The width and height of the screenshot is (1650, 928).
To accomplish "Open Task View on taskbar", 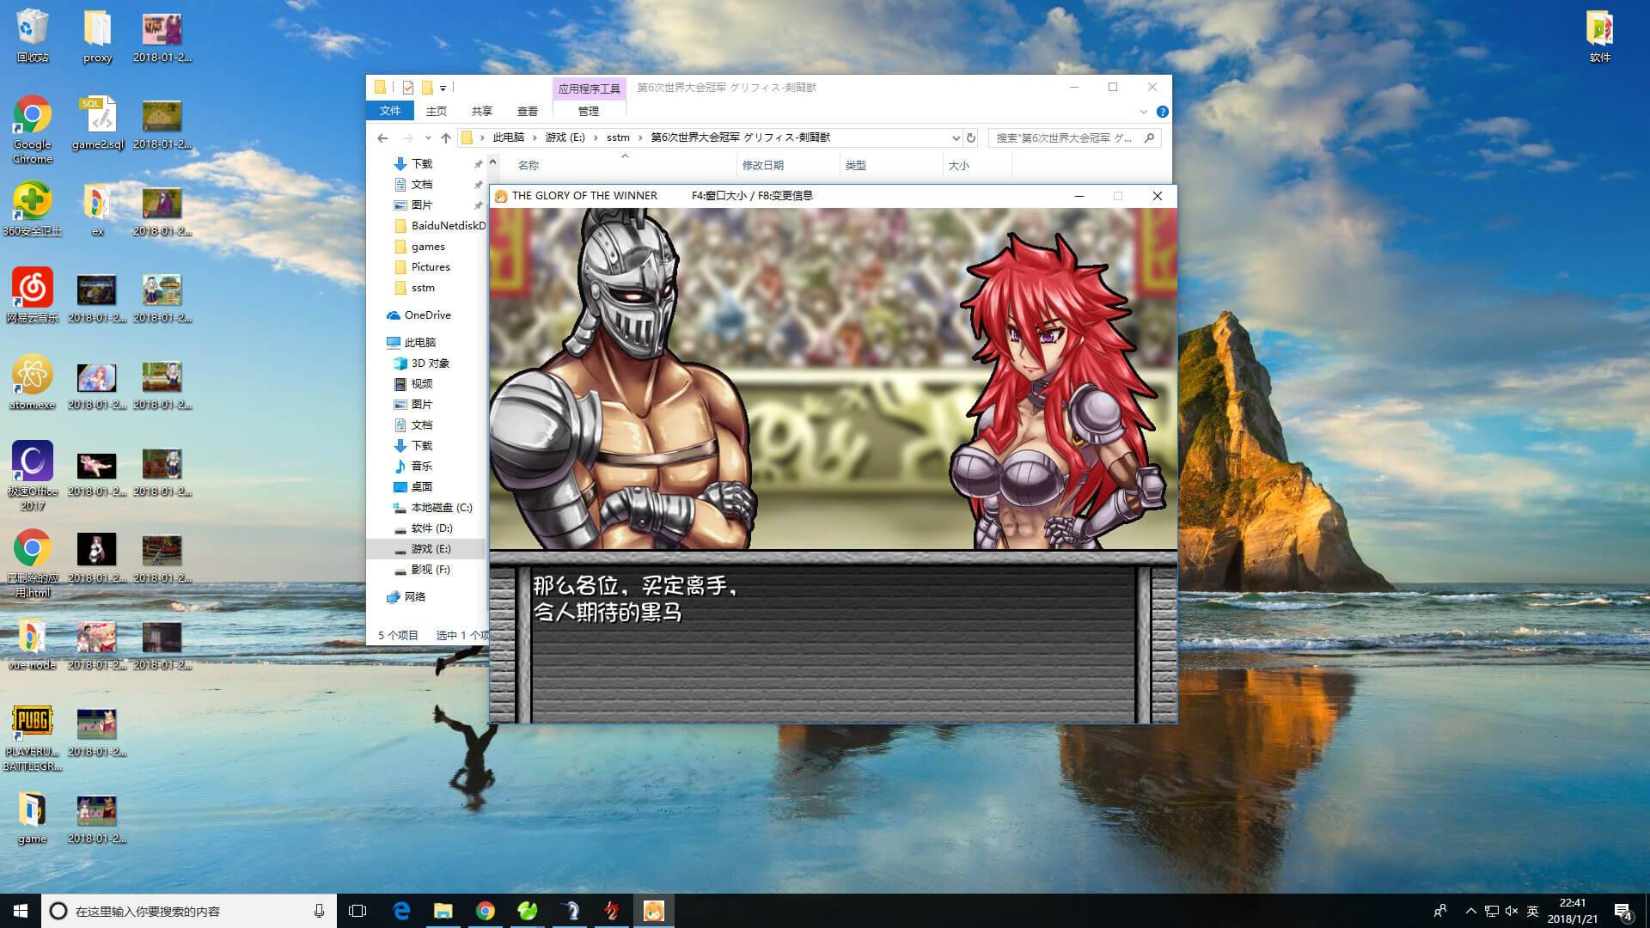I will pyautogui.click(x=357, y=911).
